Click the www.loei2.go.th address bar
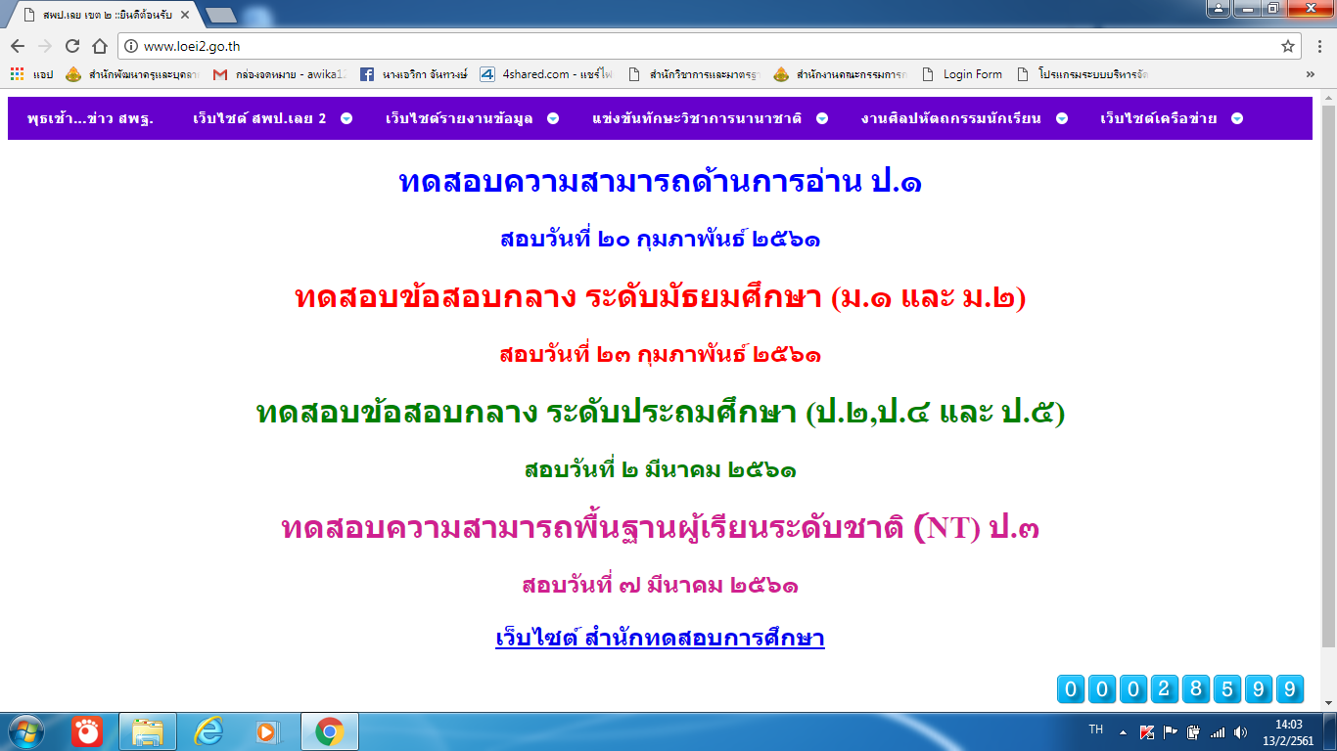The image size is (1337, 751). click(685, 46)
